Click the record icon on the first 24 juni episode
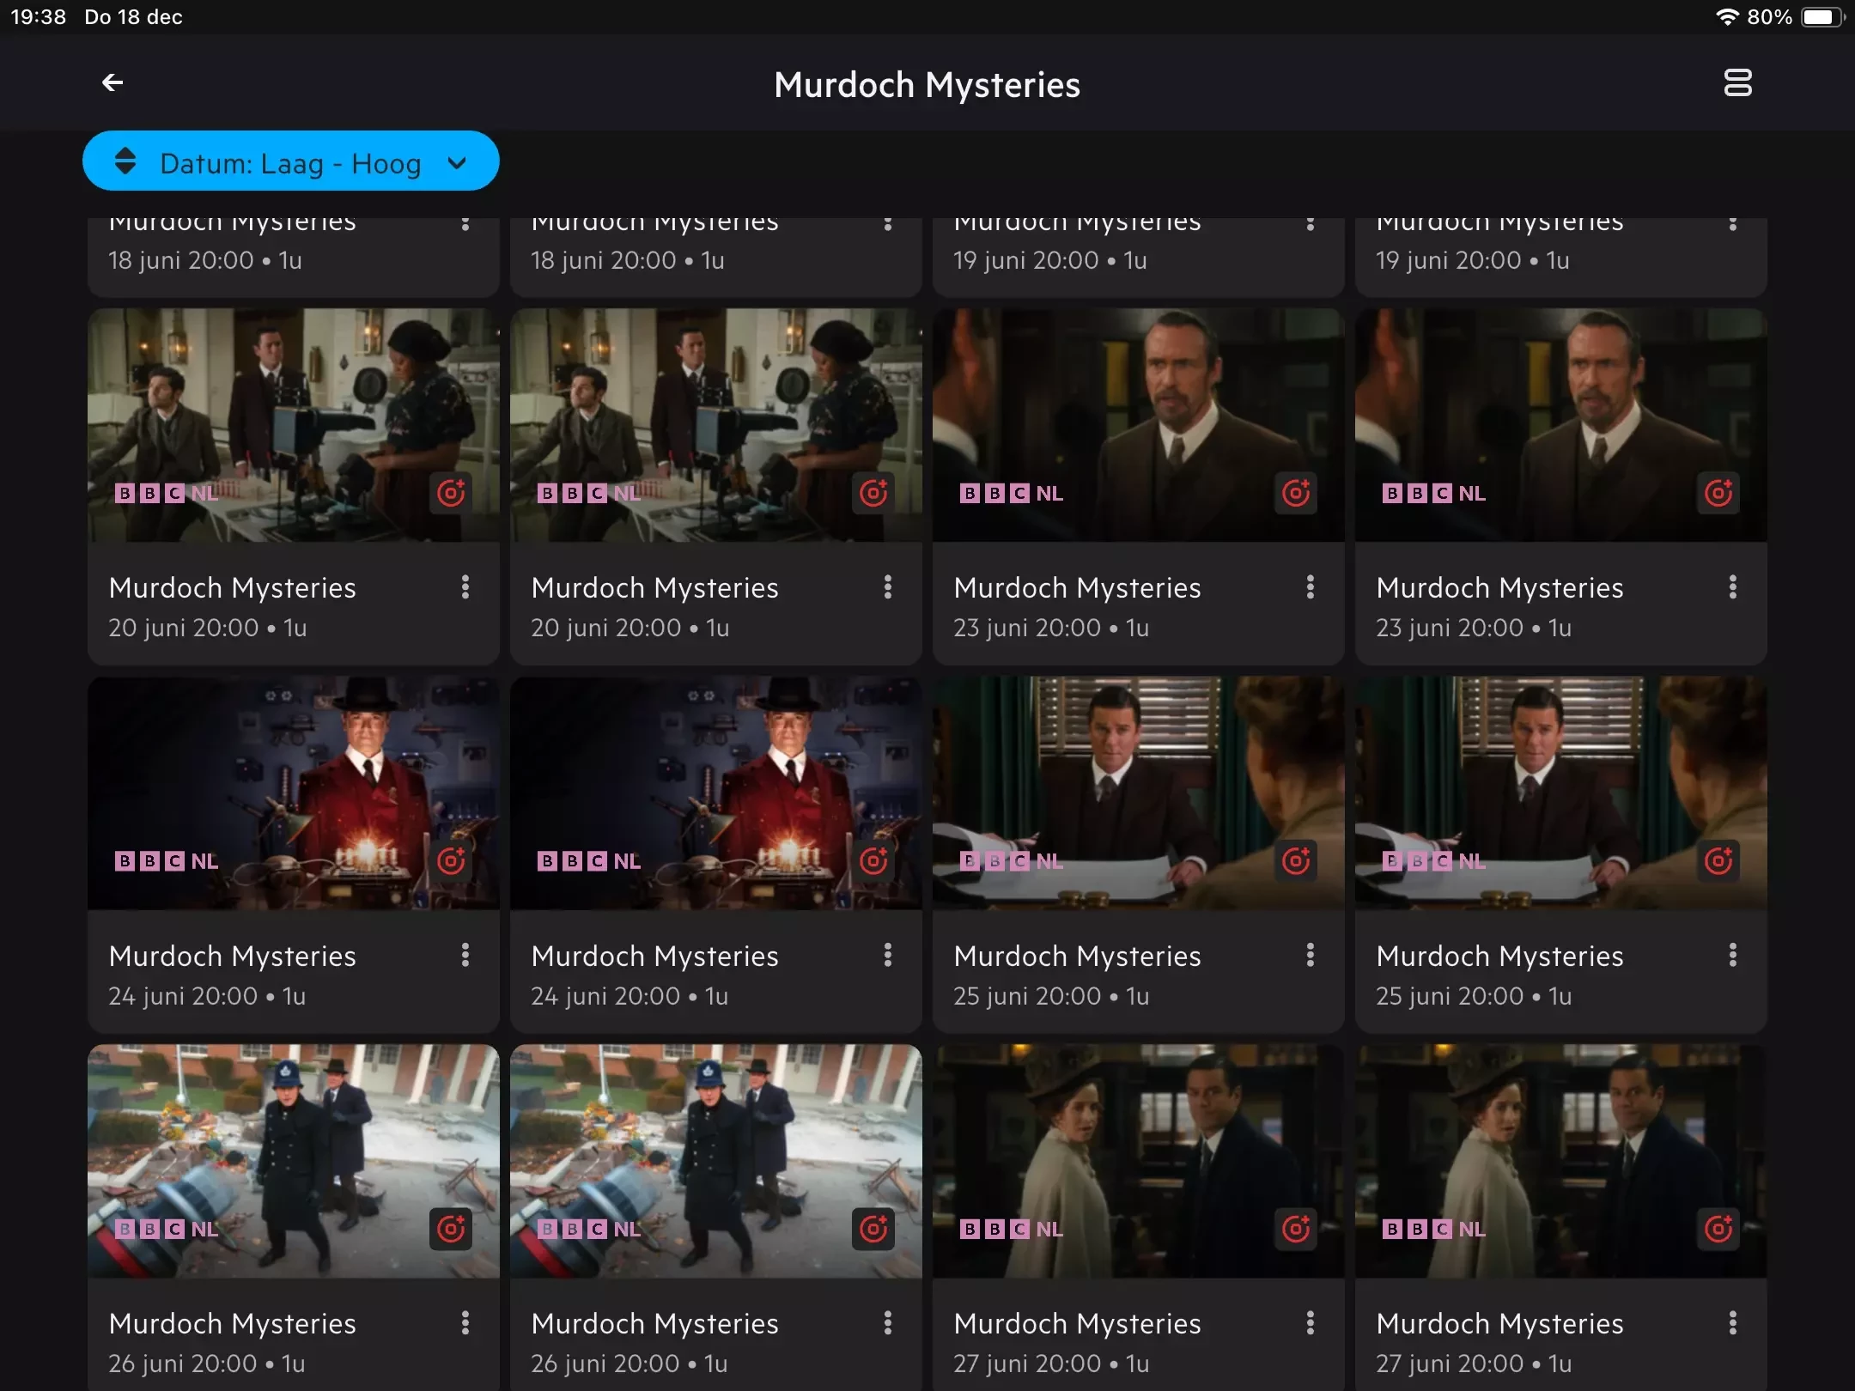The height and width of the screenshot is (1391, 1855). click(451, 860)
